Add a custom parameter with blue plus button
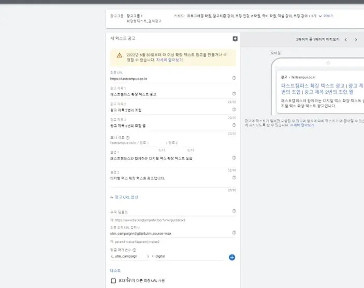Viewport: 364px width, 288px height. [x=232, y=257]
